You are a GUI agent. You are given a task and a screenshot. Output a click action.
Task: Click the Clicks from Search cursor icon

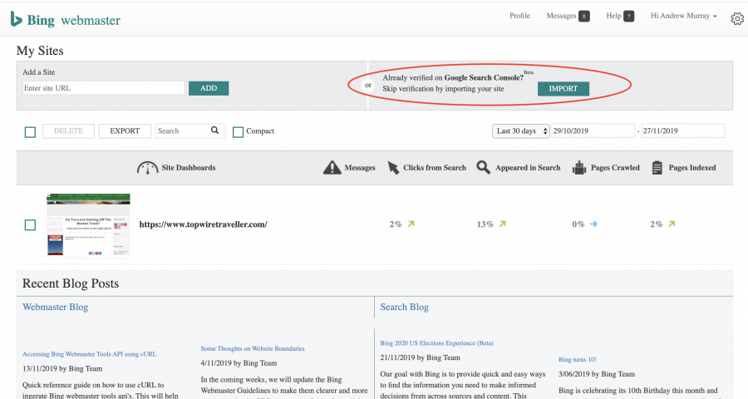[x=393, y=168]
